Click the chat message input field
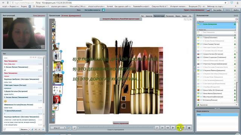The width and height of the screenshot is (241, 135). coord(13,129)
